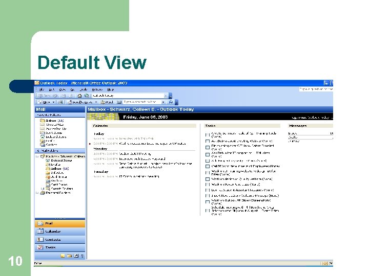
Task: Click the Outlook Today home icon in toolbar
Action: click(x=79, y=96)
